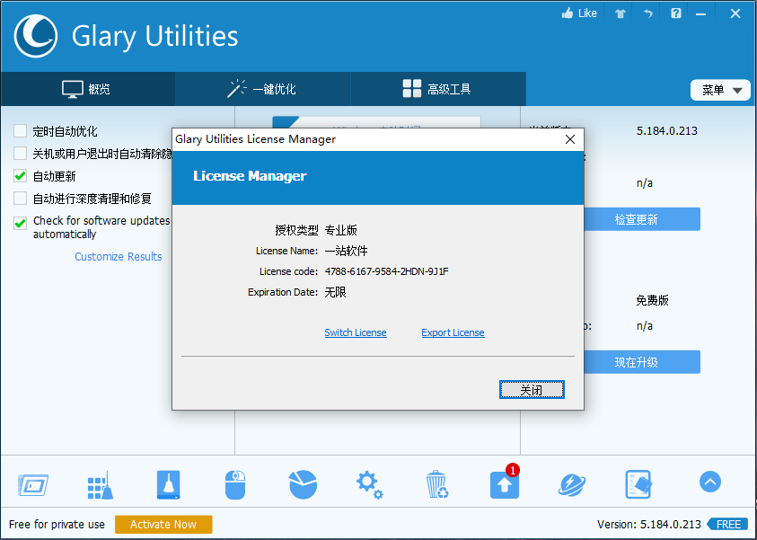Open the help question mark icon
757x540 pixels.
(x=676, y=13)
